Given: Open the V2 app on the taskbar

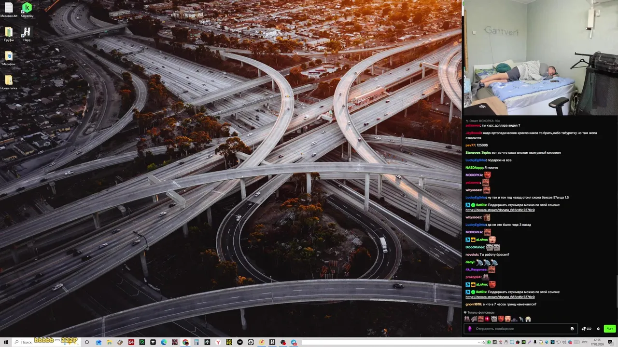Looking at the screenshot, I should 240,342.
